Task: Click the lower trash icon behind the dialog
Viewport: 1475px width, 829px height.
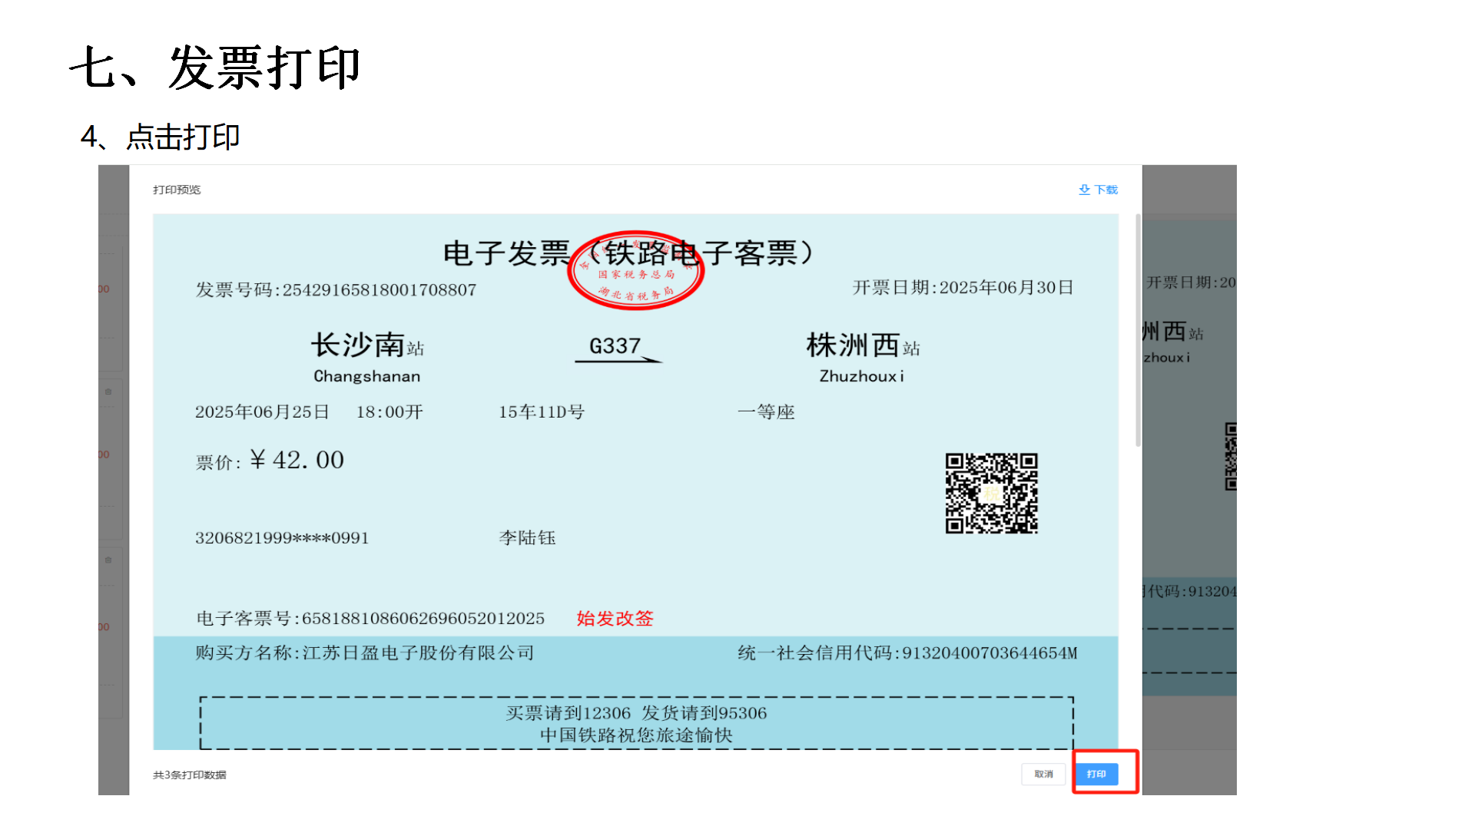Action: coord(108,560)
